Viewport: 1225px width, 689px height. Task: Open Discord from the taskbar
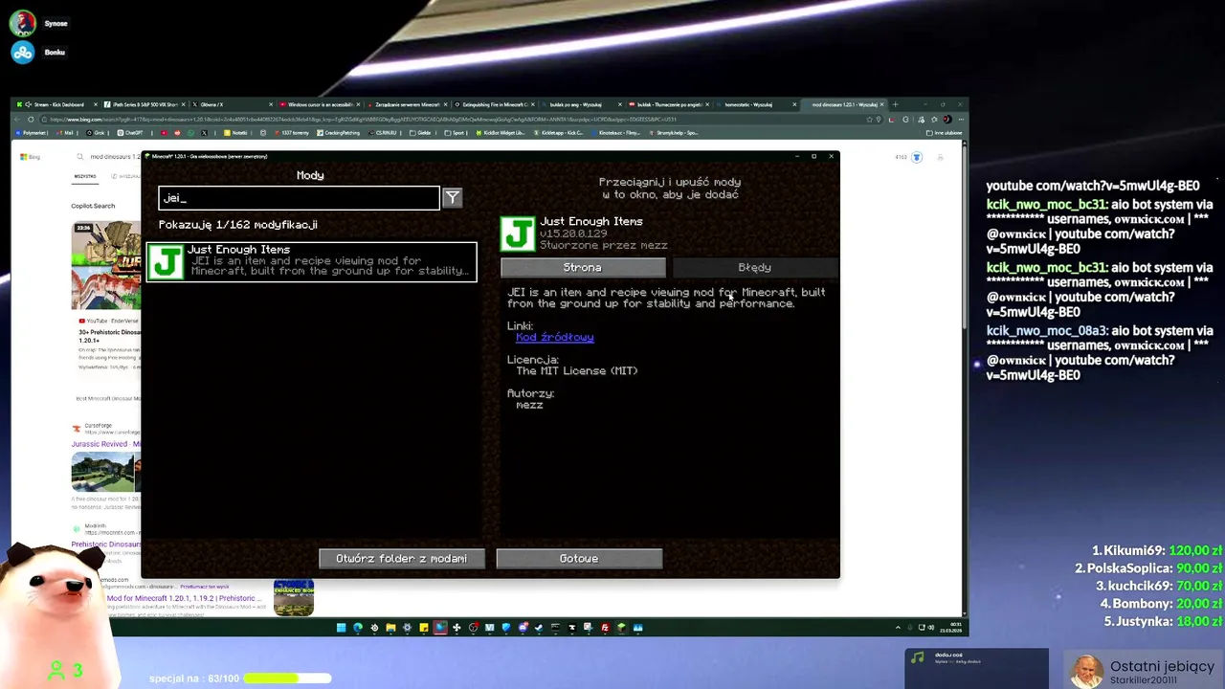point(523,628)
